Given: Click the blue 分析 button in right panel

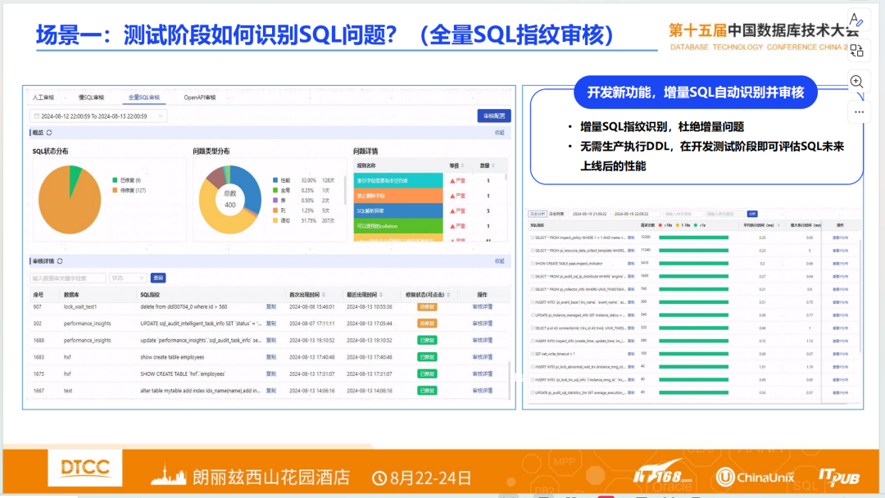Looking at the screenshot, I should (x=752, y=215).
